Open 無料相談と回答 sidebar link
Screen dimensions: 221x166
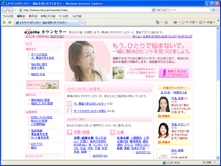point(40,100)
